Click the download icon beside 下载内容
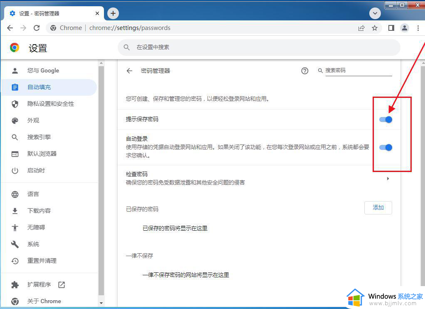Screen dimensions: 425x309 click(15, 211)
